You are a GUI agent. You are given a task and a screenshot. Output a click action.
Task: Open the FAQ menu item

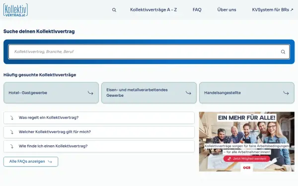click(197, 10)
